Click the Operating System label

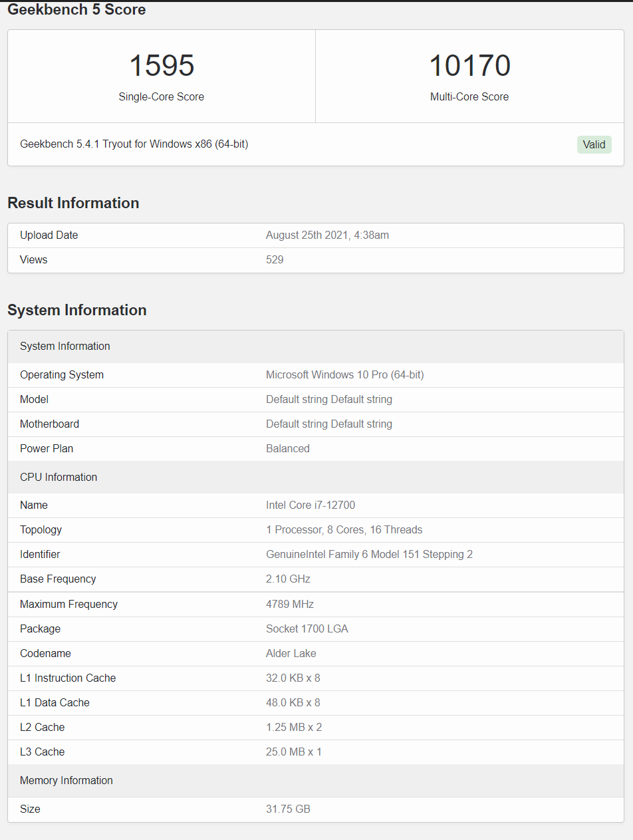[x=62, y=374]
